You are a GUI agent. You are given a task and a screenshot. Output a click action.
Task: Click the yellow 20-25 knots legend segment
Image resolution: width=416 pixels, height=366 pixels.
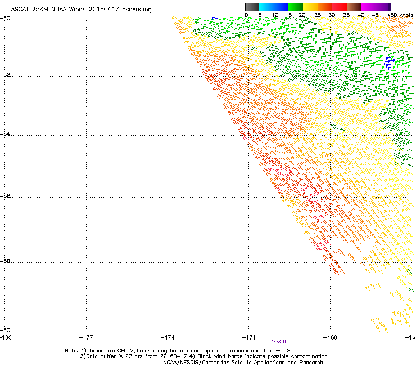(310, 7)
